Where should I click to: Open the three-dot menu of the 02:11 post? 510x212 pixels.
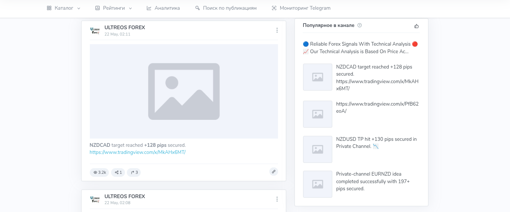pyautogui.click(x=277, y=30)
